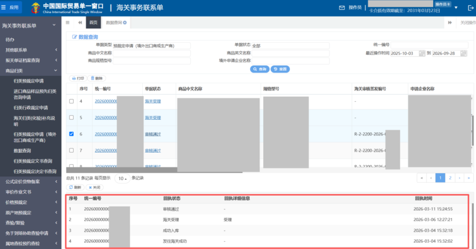Viewport: 476px width, 249px height.
Task: Click 海关受理 status link in row 4
Action: (x=152, y=101)
